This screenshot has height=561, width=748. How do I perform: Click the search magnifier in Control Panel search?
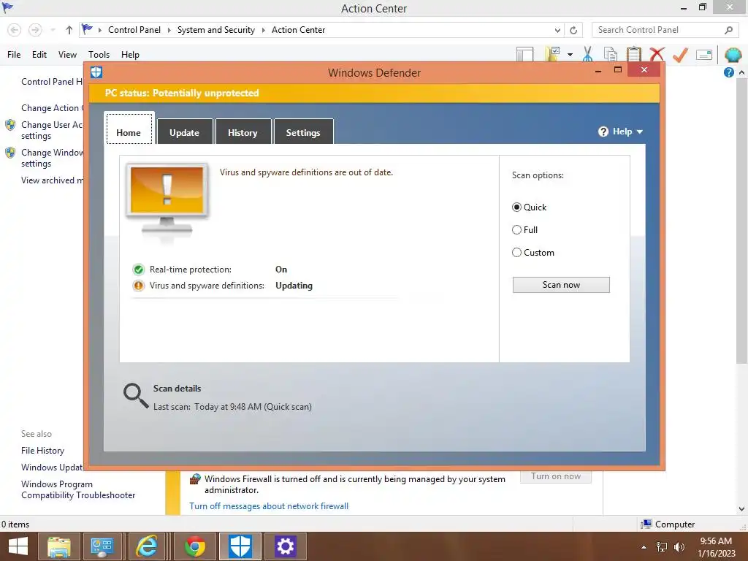[728, 30]
